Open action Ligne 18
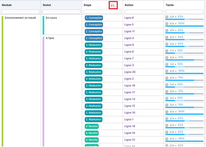This screenshot has width=206, height=147. coord(130,86)
